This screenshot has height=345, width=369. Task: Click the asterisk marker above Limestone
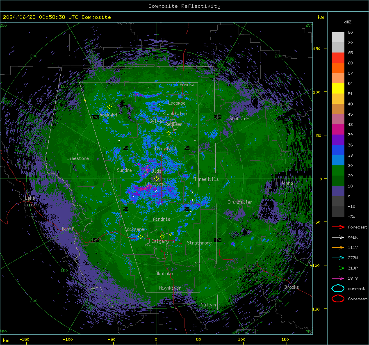(77, 155)
